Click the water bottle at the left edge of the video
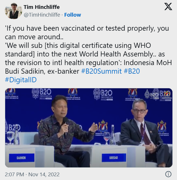 pos(16,134)
